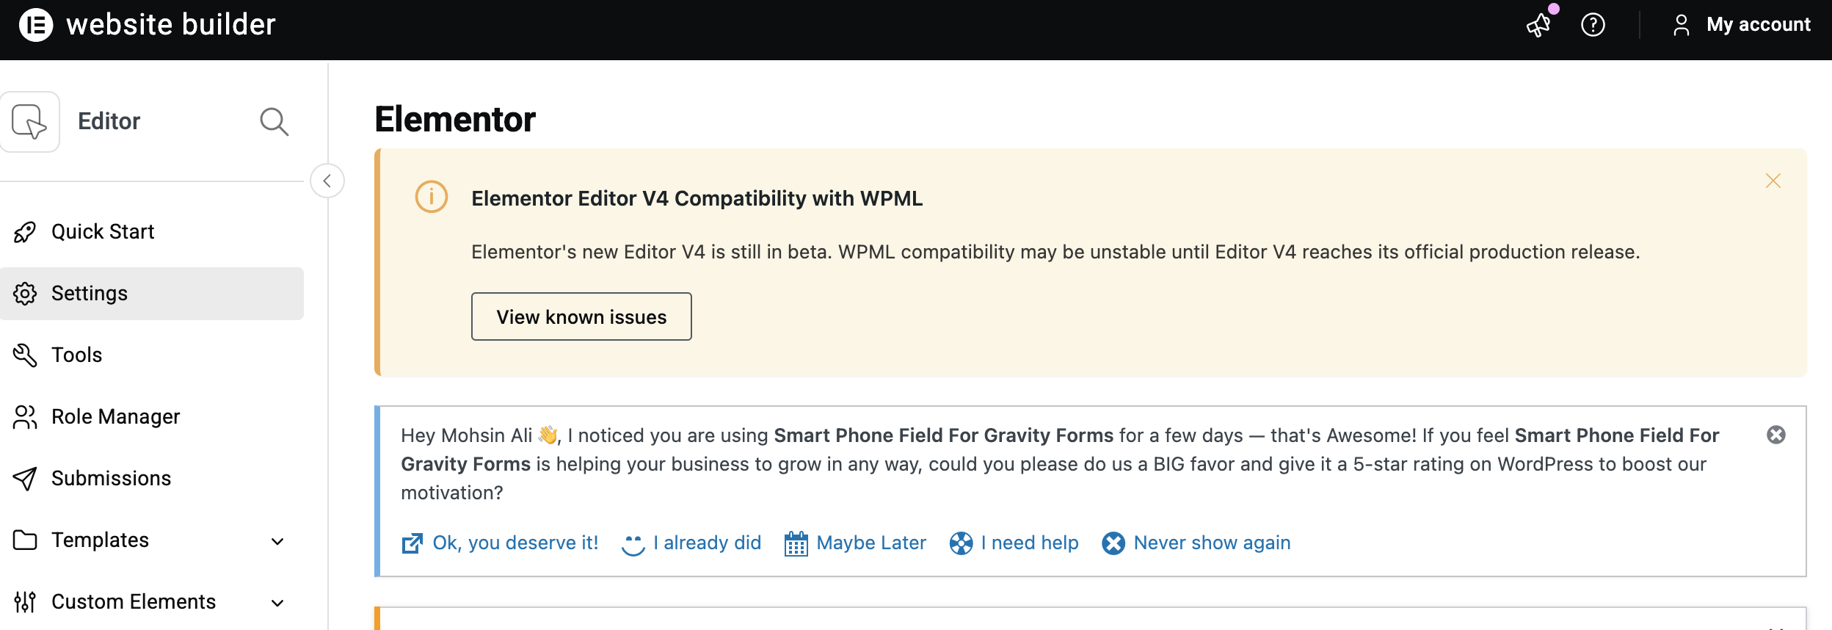1832x630 pixels.
Task: Choose the 'Maybe Later' link
Action: point(870,543)
